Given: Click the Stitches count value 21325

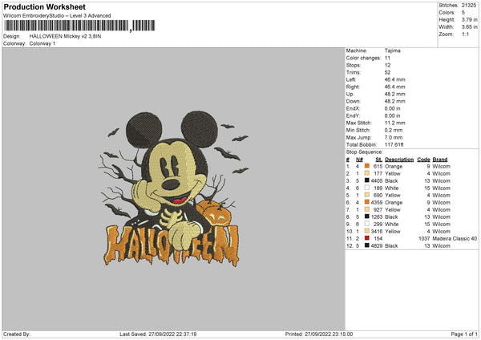Looking at the screenshot, I should click(470, 6).
